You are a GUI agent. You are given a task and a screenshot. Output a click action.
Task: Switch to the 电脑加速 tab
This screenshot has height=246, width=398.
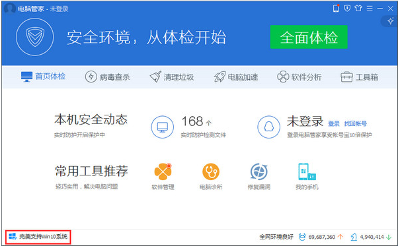[x=236, y=77]
